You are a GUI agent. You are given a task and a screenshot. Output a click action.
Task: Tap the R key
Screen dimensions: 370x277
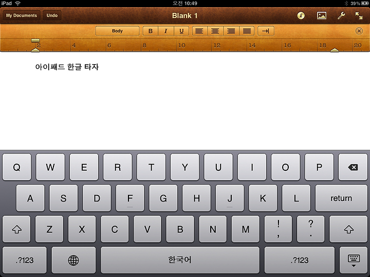[x=118, y=167]
